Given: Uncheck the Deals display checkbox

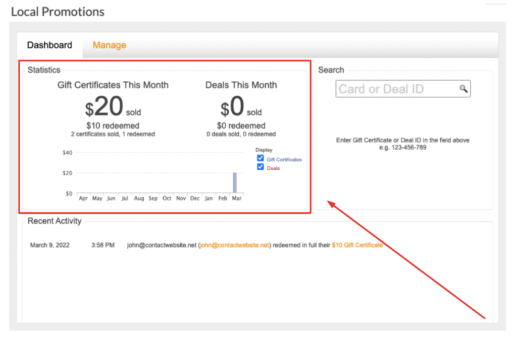Looking at the screenshot, I should pos(261,167).
